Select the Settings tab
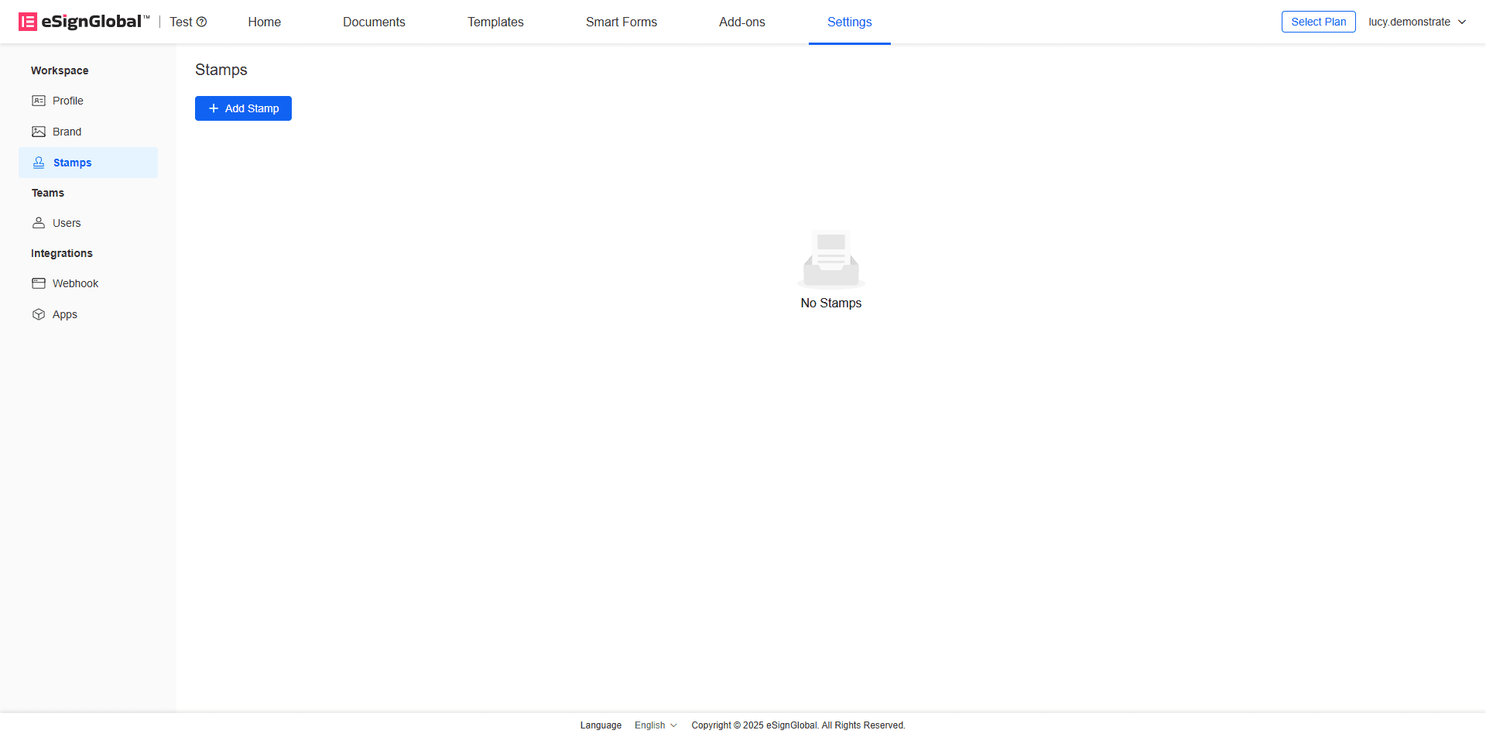This screenshot has width=1486, height=737. click(x=849, y=22)
